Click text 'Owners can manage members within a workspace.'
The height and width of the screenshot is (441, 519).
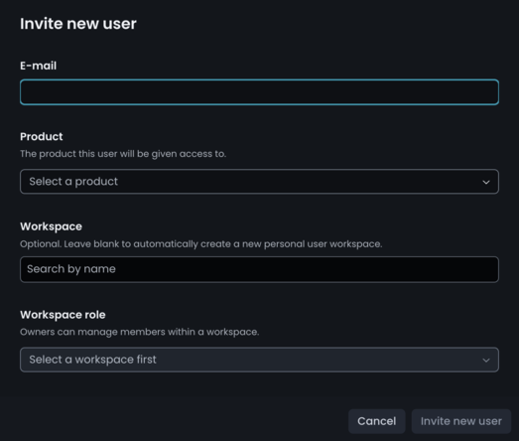point(139,332)
